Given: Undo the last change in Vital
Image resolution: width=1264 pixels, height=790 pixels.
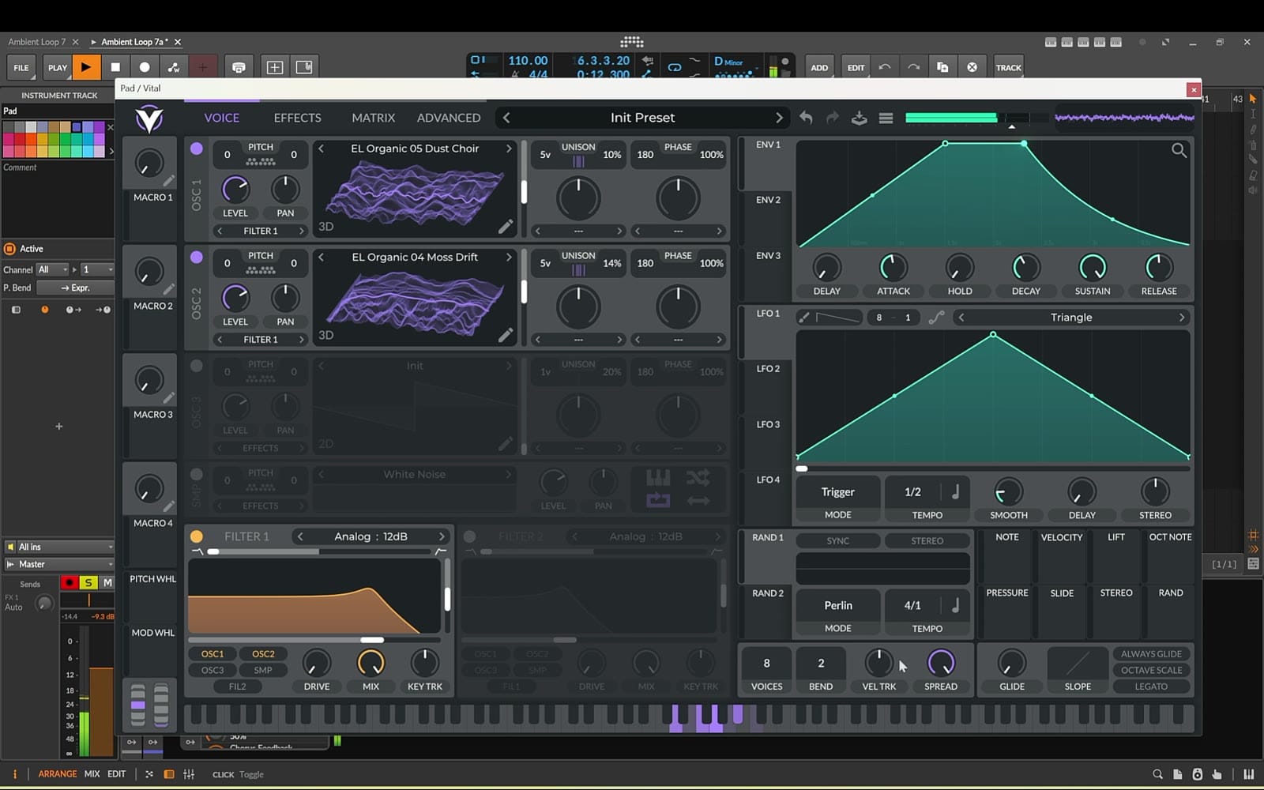Looking at the screenshot, I should pos(806,118).
